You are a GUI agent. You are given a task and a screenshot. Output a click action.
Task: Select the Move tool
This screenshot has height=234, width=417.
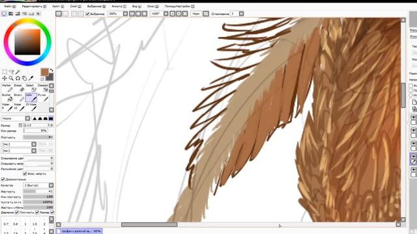click(x=5, y=78)
